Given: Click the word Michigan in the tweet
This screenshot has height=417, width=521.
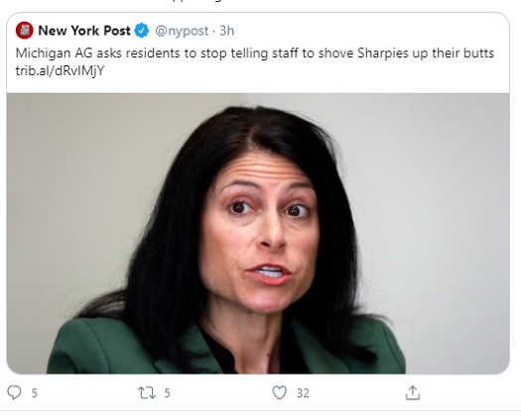Looking at the screenshot, I should 44,53.
